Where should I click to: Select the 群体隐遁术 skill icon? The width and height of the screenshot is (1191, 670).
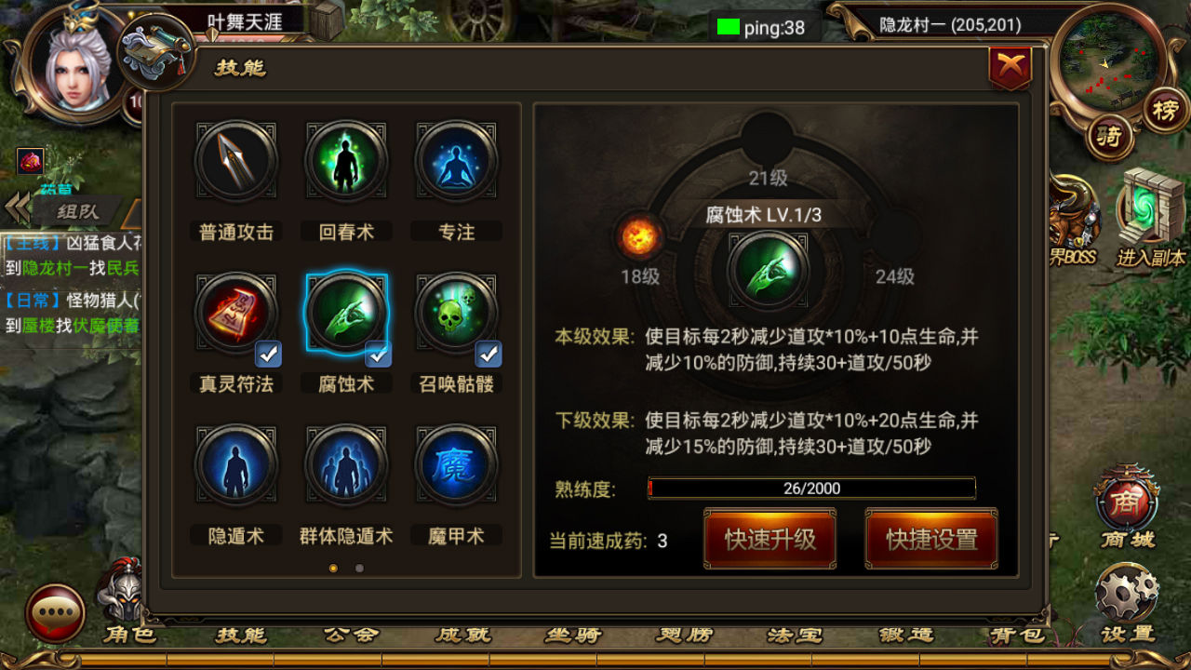tap(345, 465)
